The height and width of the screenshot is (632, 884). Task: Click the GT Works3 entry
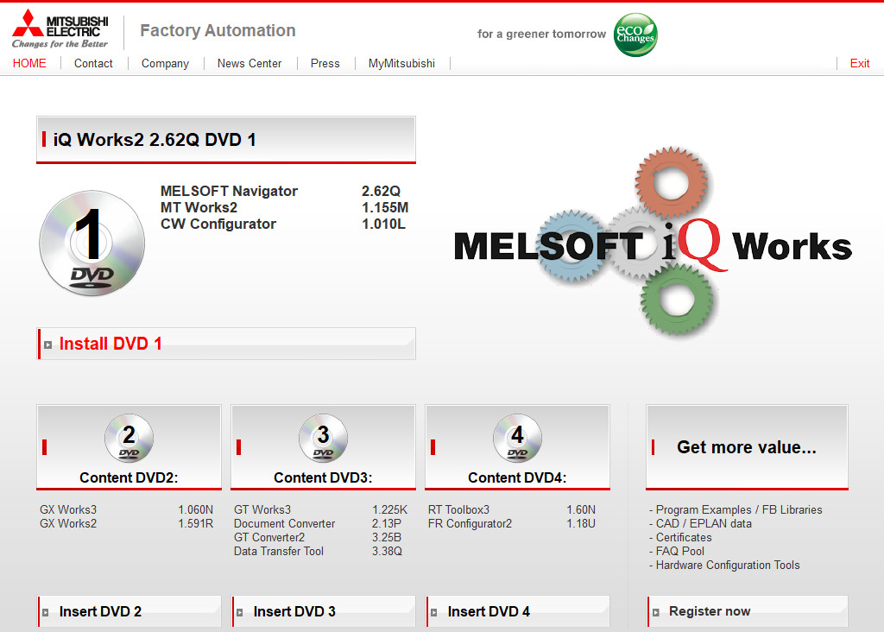(x=262, y=509)
